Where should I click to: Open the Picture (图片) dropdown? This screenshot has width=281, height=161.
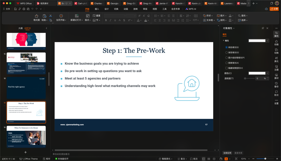coord(222,16)
